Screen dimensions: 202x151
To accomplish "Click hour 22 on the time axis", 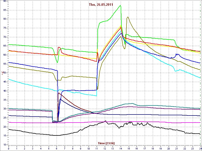I will [185, 149].
